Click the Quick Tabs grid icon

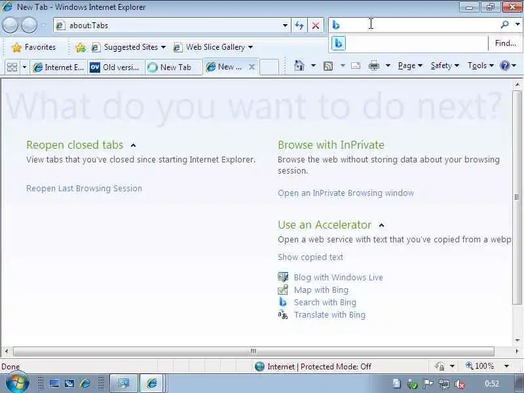click(x=12, y=67)
